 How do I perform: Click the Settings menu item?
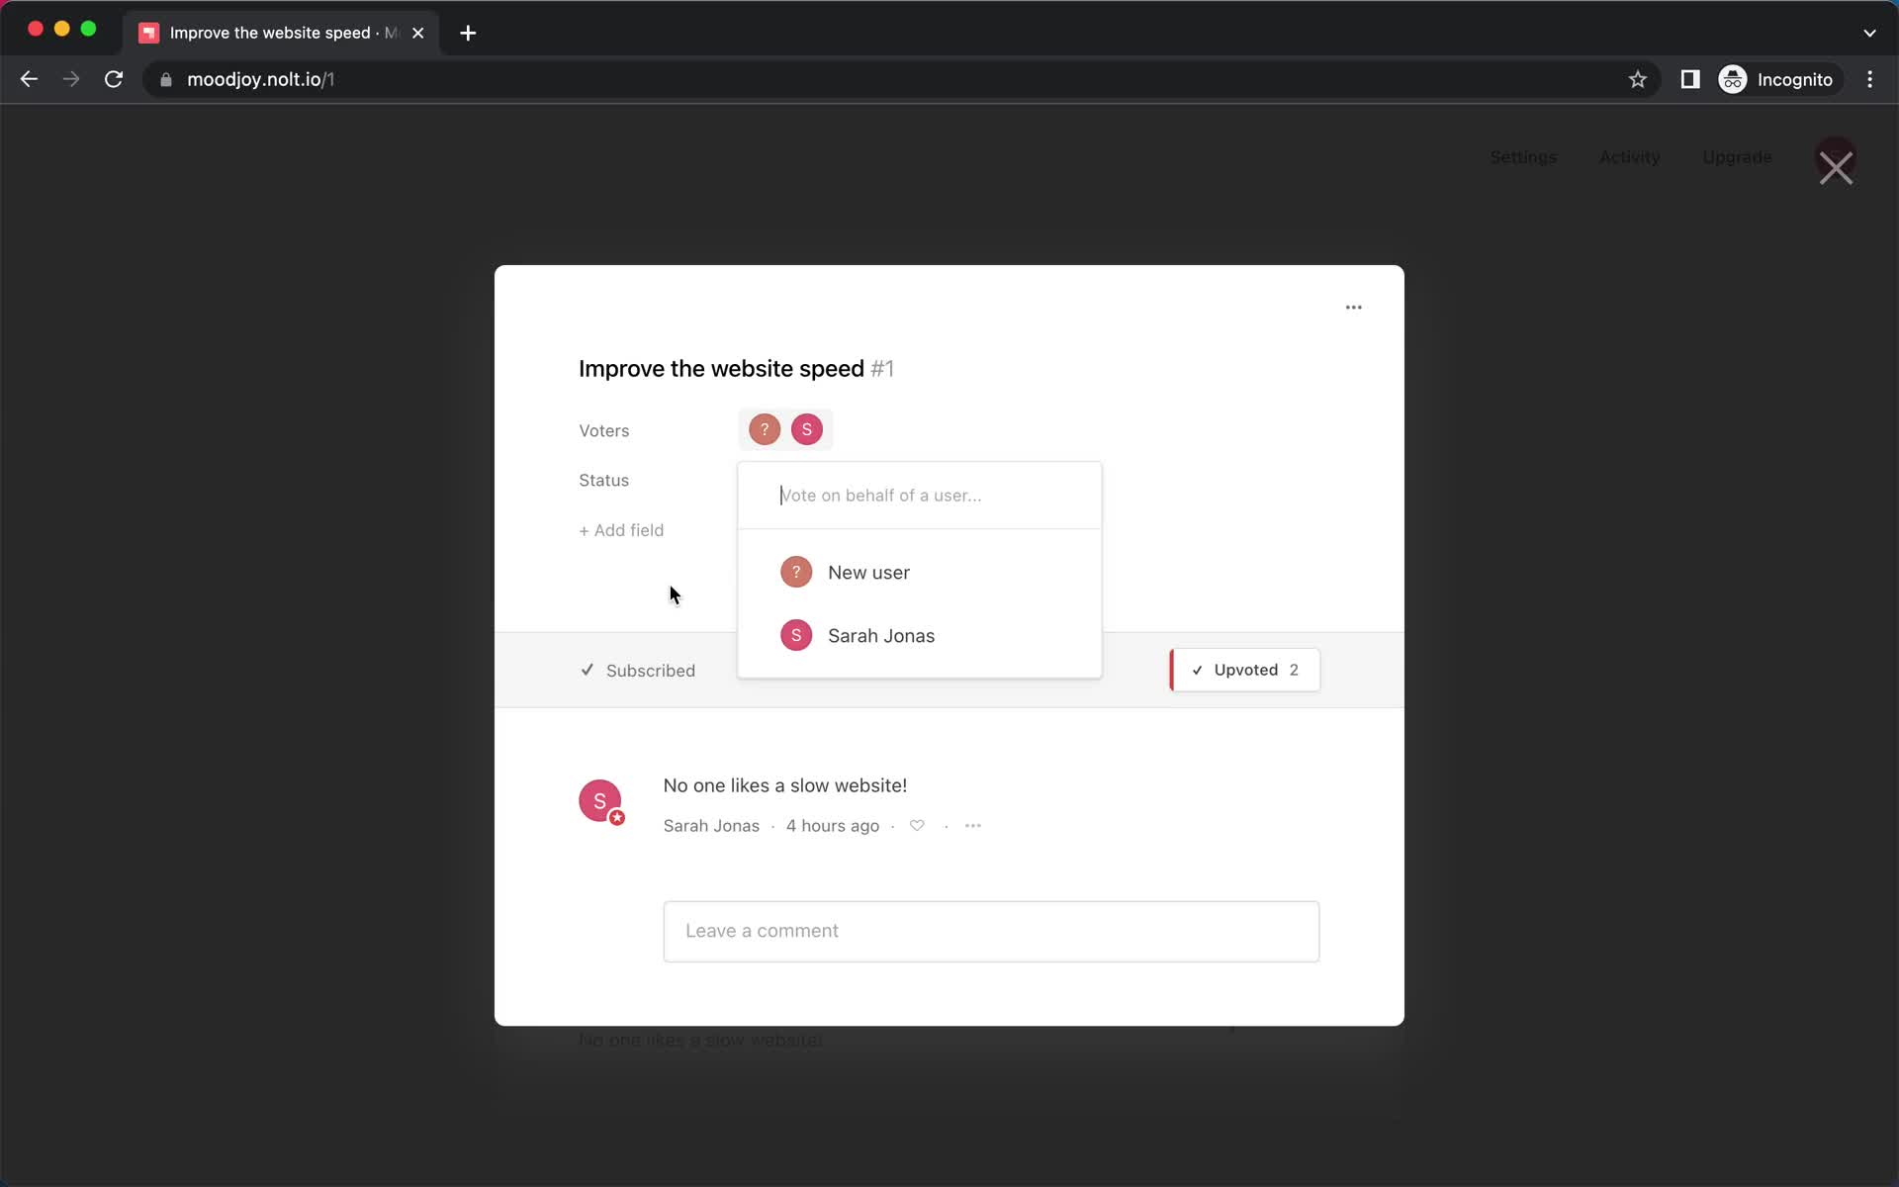(1523, 156)
